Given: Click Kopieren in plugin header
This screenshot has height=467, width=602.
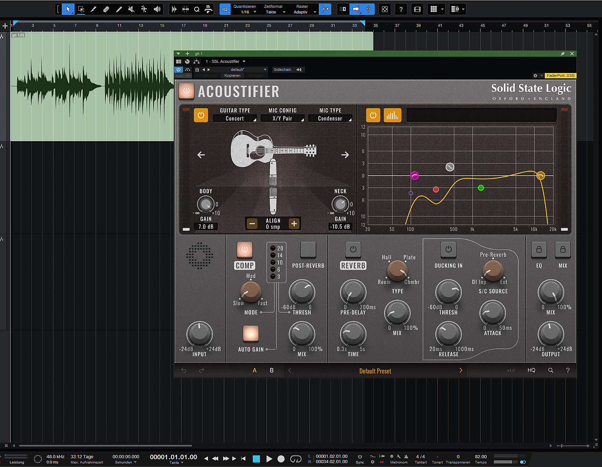Looking at the screenshot, I should 232,75.
